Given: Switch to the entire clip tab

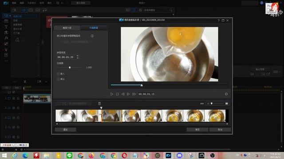Looking at the screenshot, I should point(67,28).
